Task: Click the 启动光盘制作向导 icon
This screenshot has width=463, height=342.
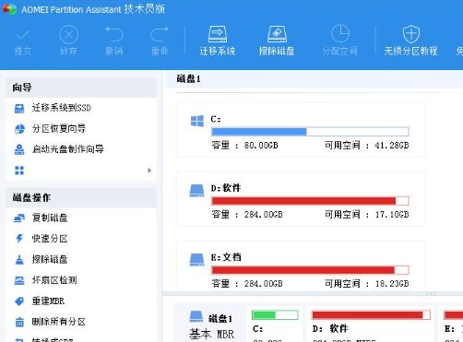Action: pos(19,149)
